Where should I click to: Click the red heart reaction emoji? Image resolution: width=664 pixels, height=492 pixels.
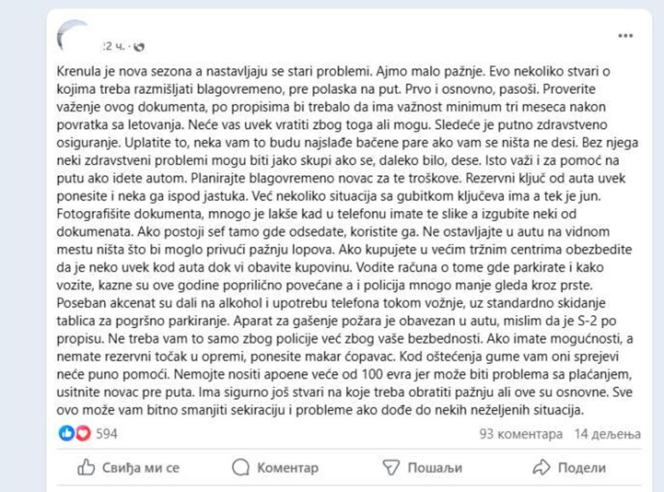coord(82,434)
